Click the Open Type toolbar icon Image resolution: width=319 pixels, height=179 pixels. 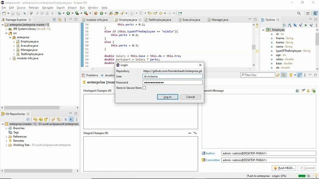point(111,13)
